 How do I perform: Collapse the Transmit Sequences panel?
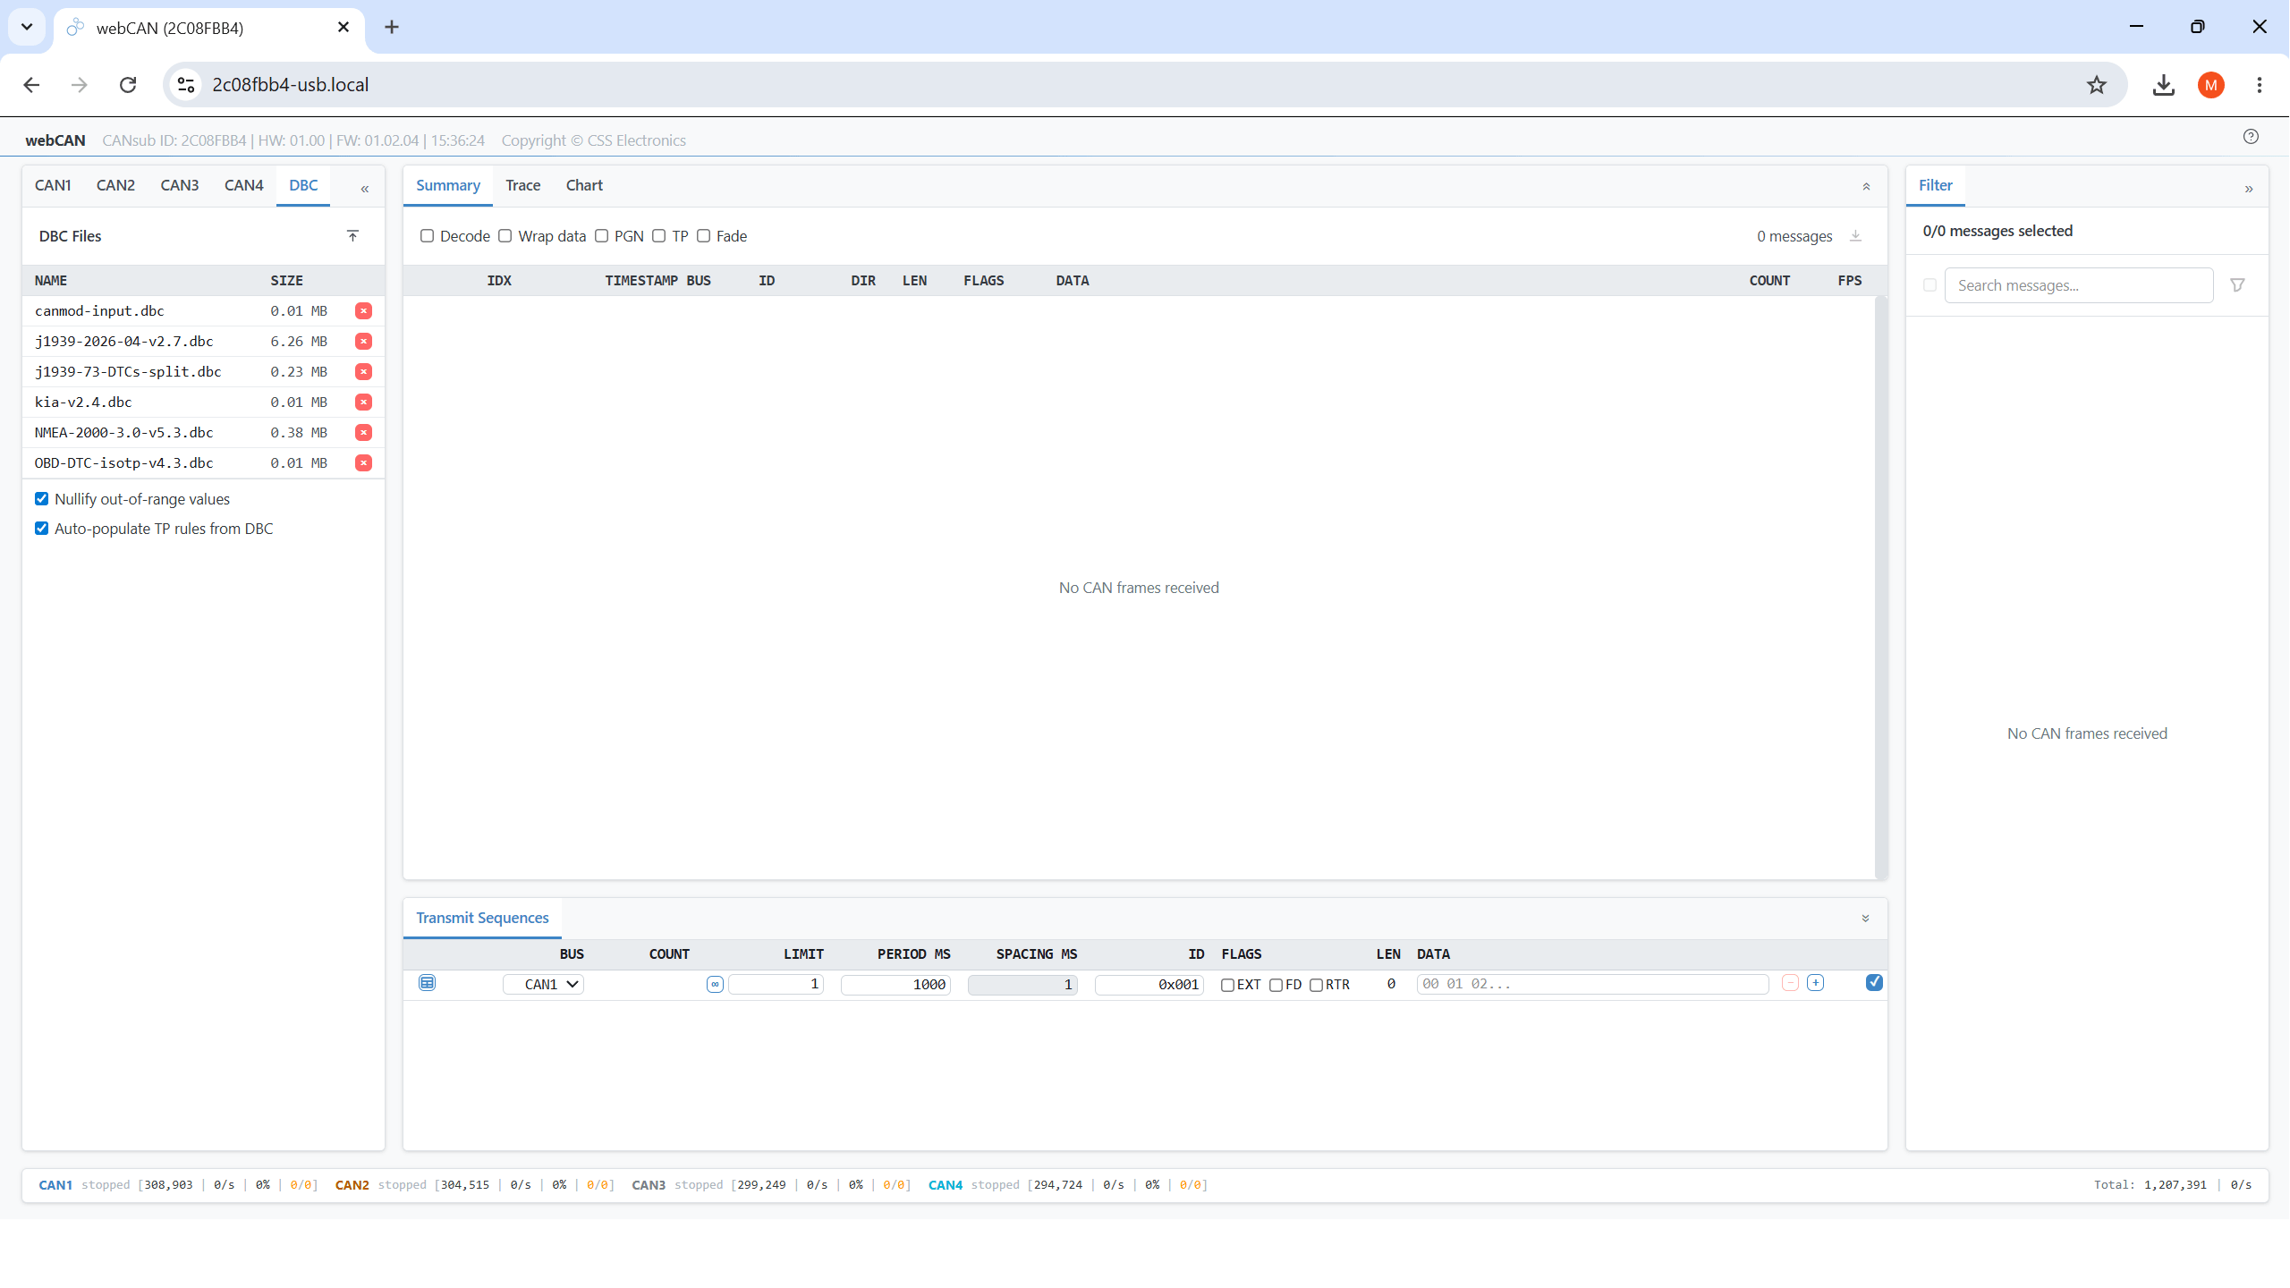coord(1865,919)
